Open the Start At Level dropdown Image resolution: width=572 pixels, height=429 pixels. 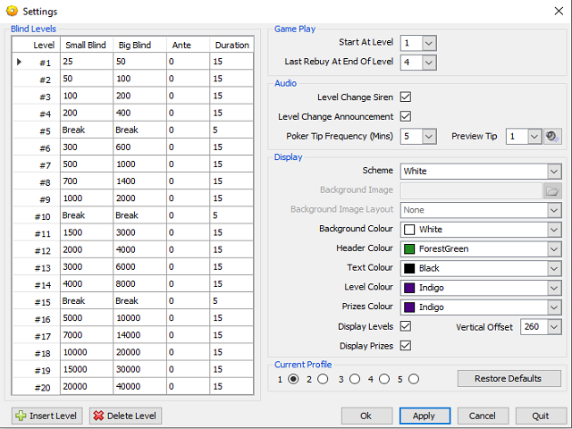429,43
